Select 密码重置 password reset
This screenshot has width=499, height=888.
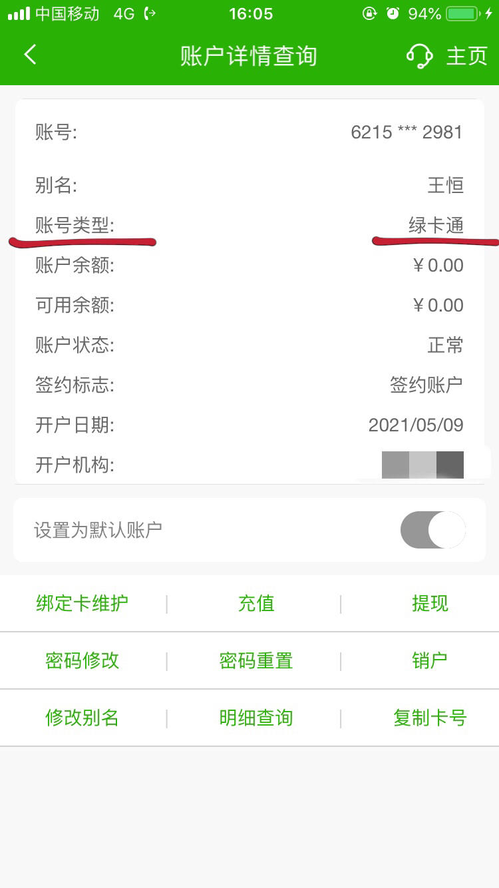pyautogui.click(x=256, y=660)
